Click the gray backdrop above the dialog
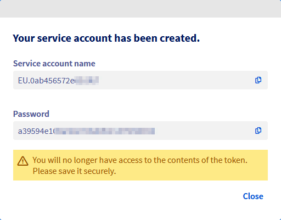Image resolution: width=281 pixels, height=220 pixels. (x=140, y=9)
